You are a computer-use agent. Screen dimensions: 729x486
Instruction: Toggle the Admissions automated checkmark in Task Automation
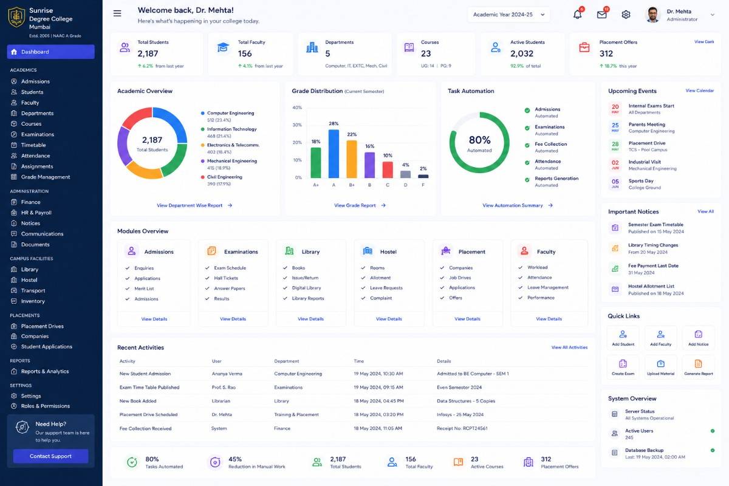(x=527, y=111)
